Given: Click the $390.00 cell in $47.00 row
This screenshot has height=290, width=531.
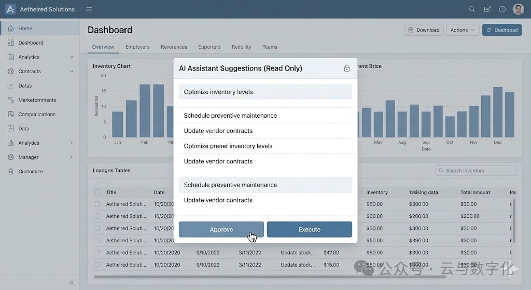Looking at the screenshot, I should coord(418,253).
